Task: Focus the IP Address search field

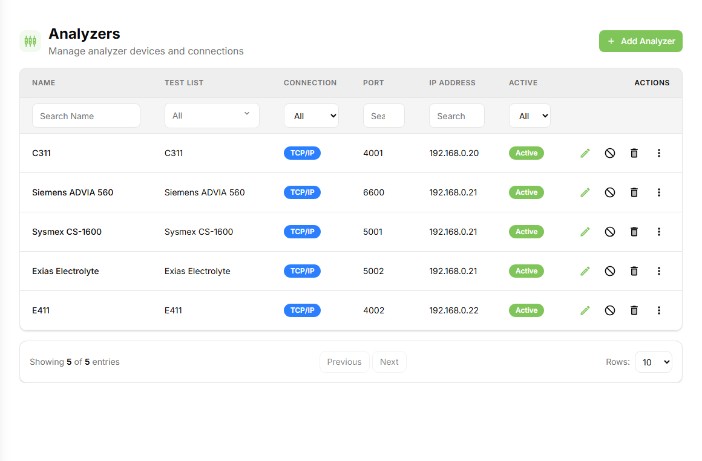Action: tap(457, 116)
